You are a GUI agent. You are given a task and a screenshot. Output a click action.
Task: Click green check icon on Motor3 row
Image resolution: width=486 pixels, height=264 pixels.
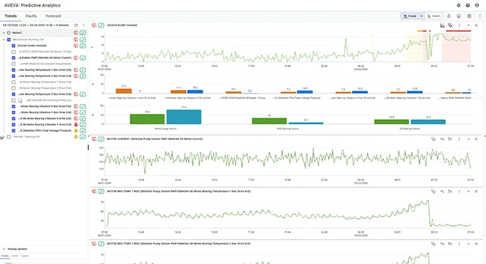click(x=83, y=33)
